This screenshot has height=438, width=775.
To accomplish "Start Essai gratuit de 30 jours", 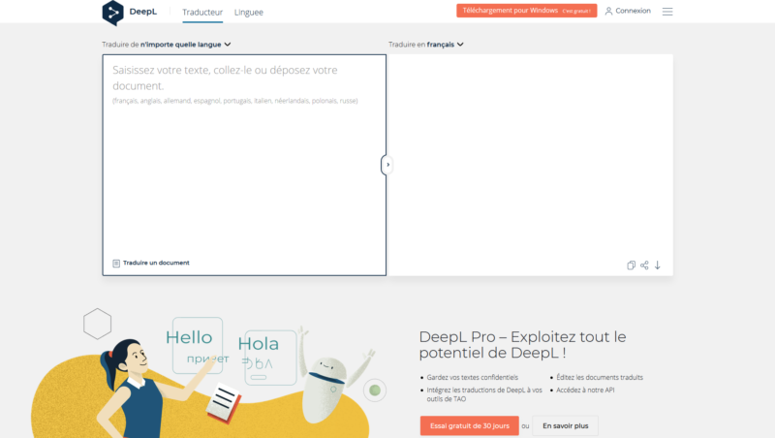I will point(469,425).
